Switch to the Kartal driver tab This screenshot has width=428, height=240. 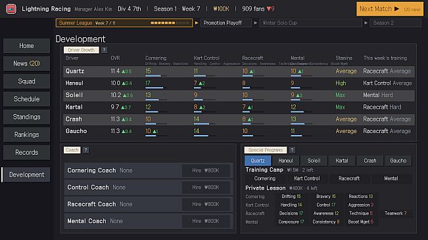(342, 161)
